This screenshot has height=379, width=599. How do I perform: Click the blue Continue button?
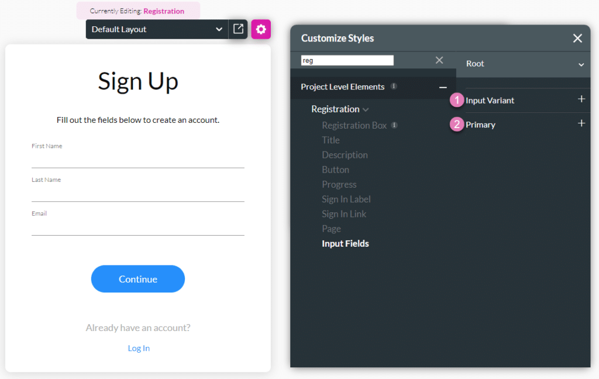(138, 279)
